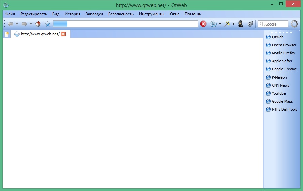Open the Mozilla Firefox bookmark
This screenshot has height=191, width=303.
click(x=280, y=53)
